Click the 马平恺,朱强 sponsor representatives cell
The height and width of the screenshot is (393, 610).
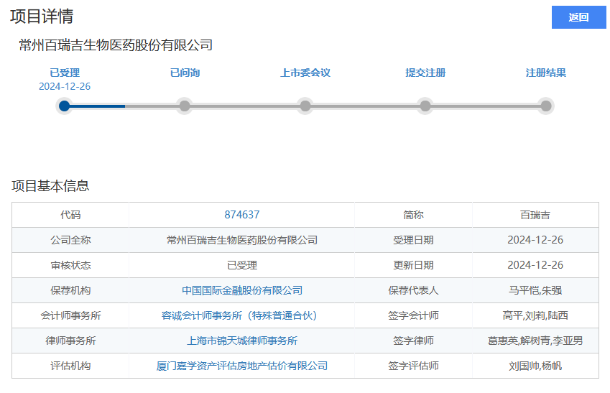[535, 290]
